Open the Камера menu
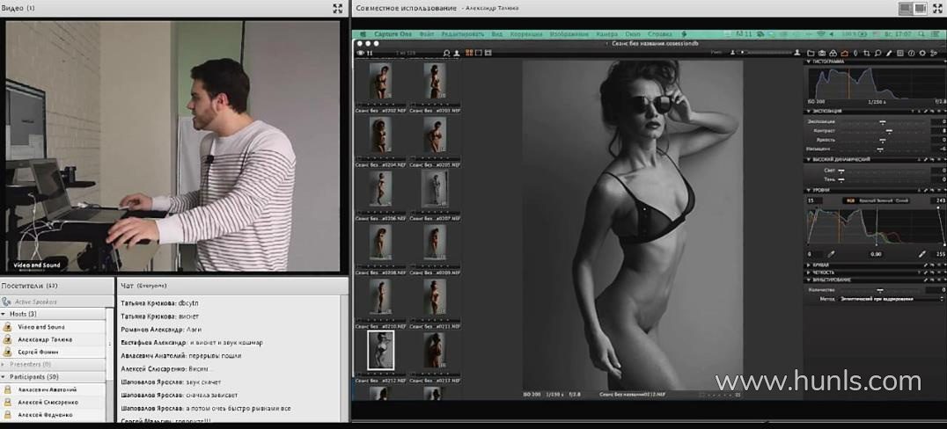The image size is (947, 429). coord(607,34)
